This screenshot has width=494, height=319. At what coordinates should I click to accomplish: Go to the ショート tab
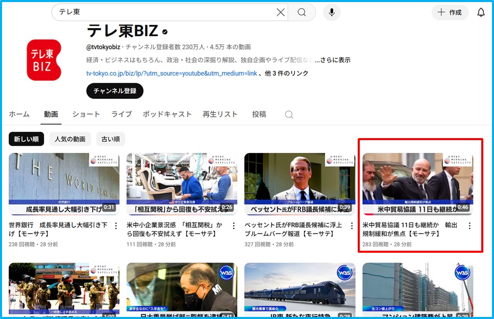(x=86, y=114)
